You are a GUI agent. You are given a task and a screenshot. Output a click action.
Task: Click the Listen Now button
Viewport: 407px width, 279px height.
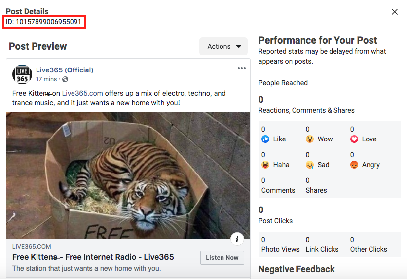222,257
